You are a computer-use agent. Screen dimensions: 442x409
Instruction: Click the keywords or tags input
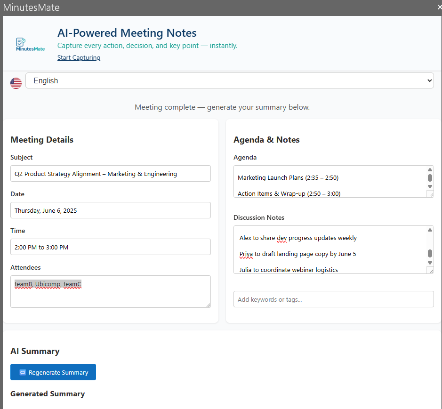tap(333, 299)
